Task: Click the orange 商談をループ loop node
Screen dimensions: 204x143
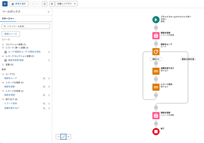Action: coord(156,52)
